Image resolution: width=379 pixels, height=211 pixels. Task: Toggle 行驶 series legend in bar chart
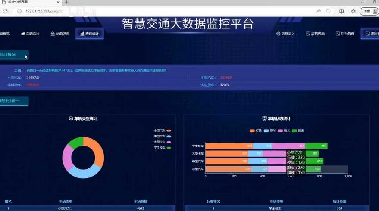coord(256,130)
